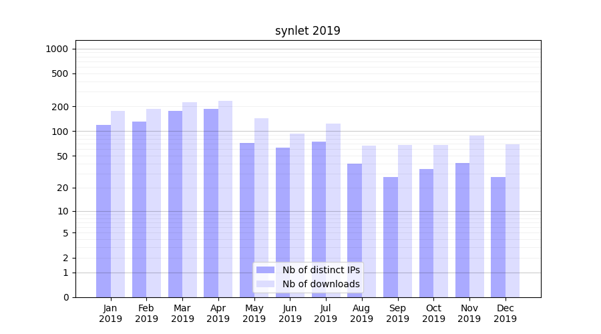
Task: Click the 'Nb of distinct IPs' legend swatch
Action: pyautogui.click(x=265, y=270)
